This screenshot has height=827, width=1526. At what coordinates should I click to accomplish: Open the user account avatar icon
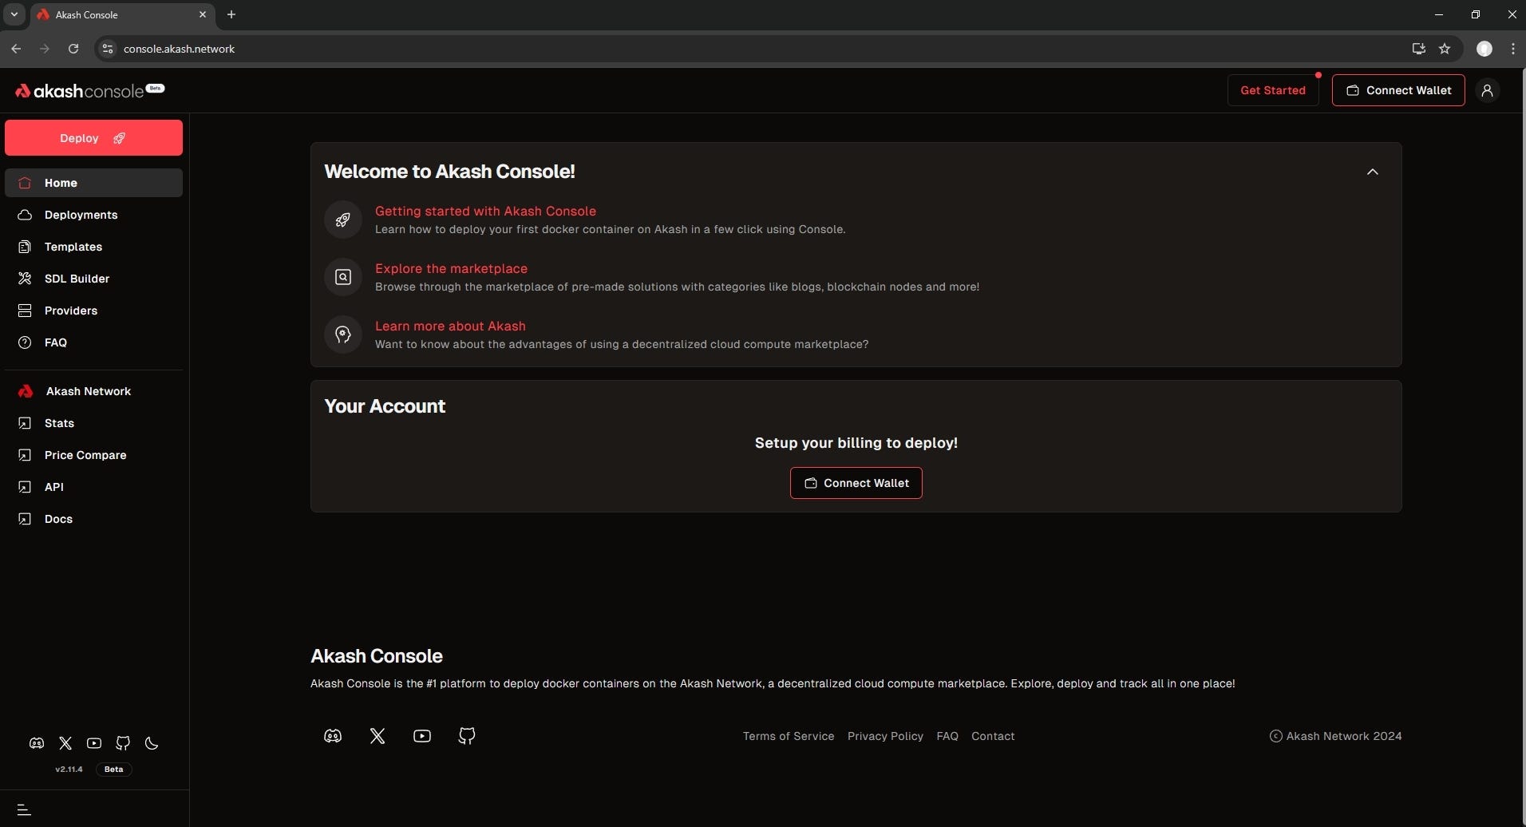coord(1487,90)
